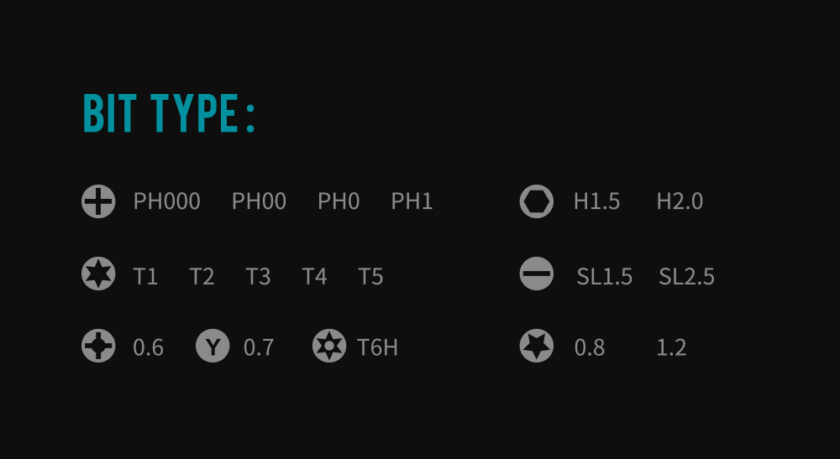
Task: Select the PH00 bit size
Action: (259, 202)
